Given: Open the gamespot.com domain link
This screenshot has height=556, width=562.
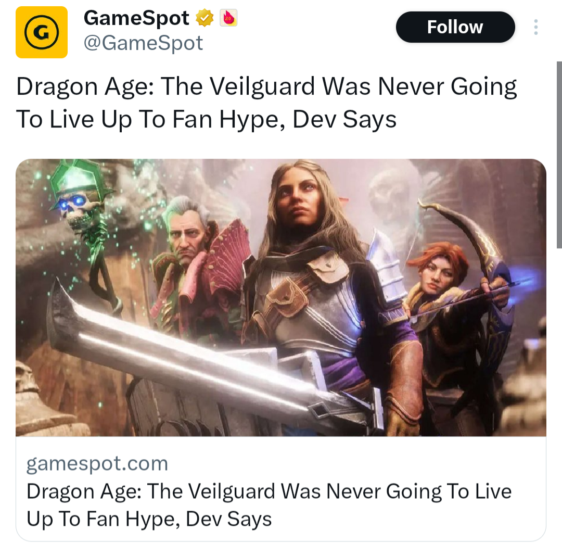Looking at the screenshot, I should click(97, 463).
